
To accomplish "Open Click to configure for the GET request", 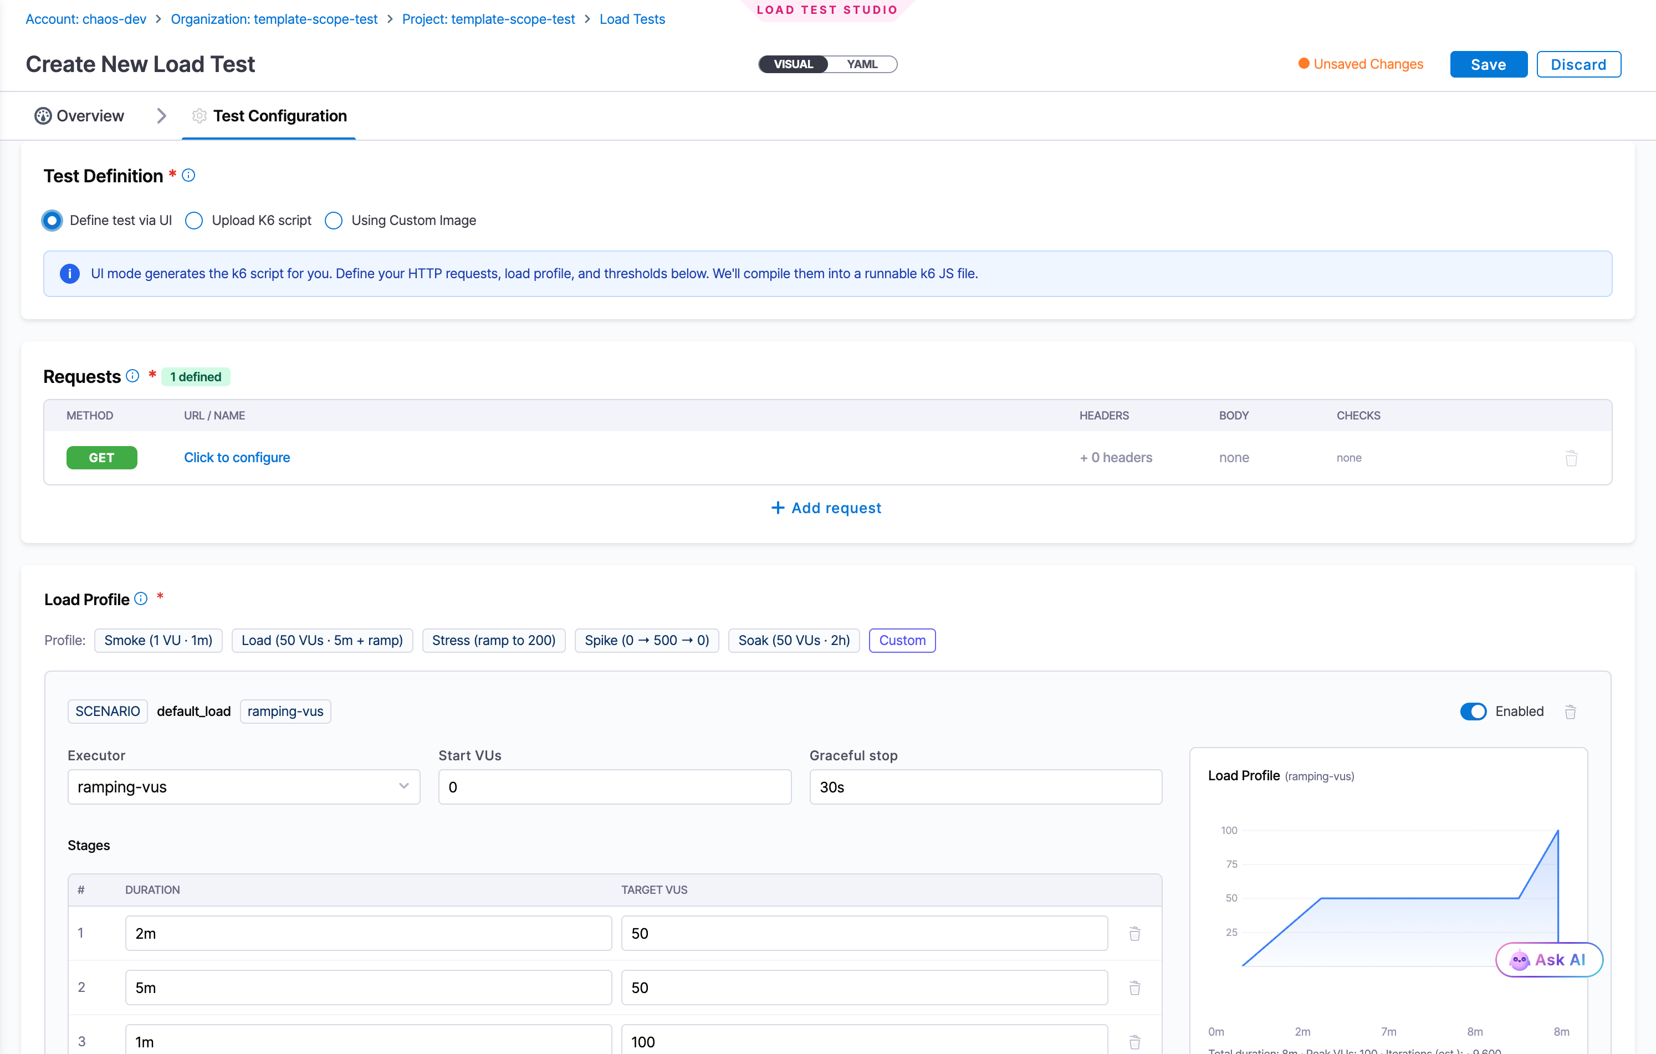I will point(237,457).
